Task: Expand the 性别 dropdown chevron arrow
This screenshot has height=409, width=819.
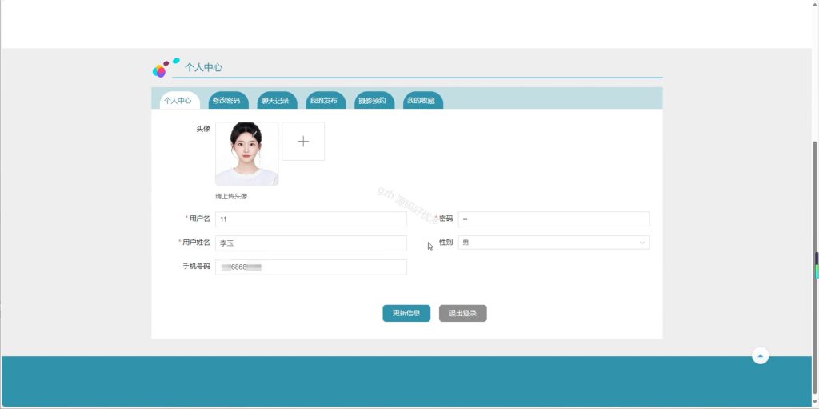Action: (x=642, y=243)
